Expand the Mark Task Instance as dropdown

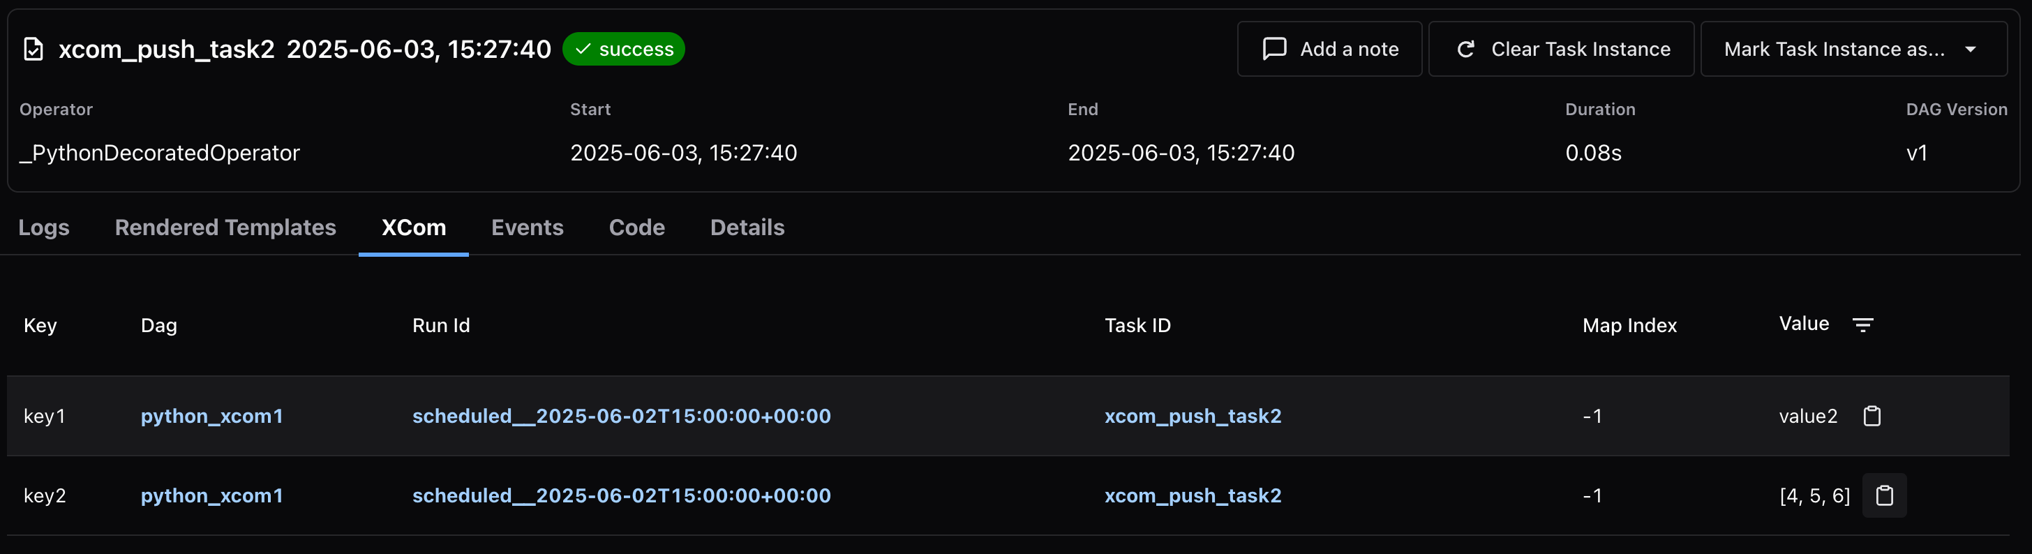point(1853,49)
